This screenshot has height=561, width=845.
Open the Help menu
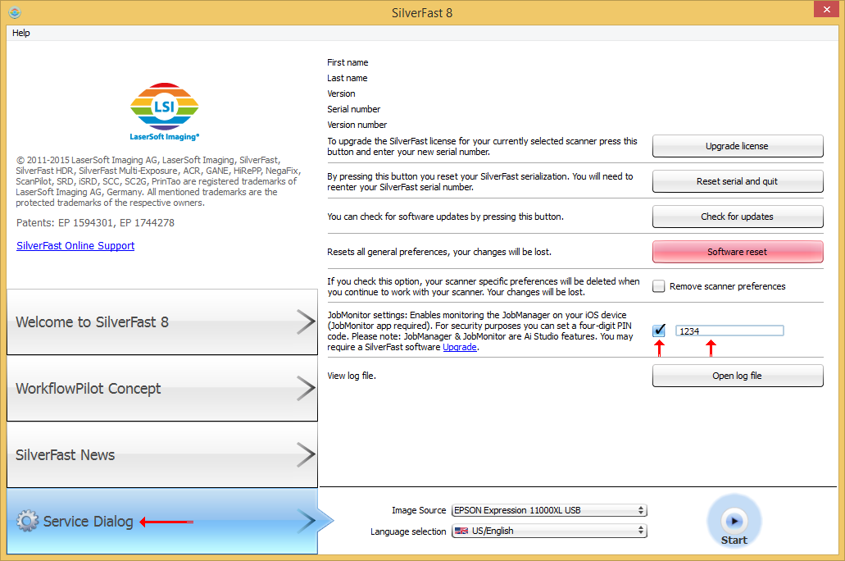21,33
